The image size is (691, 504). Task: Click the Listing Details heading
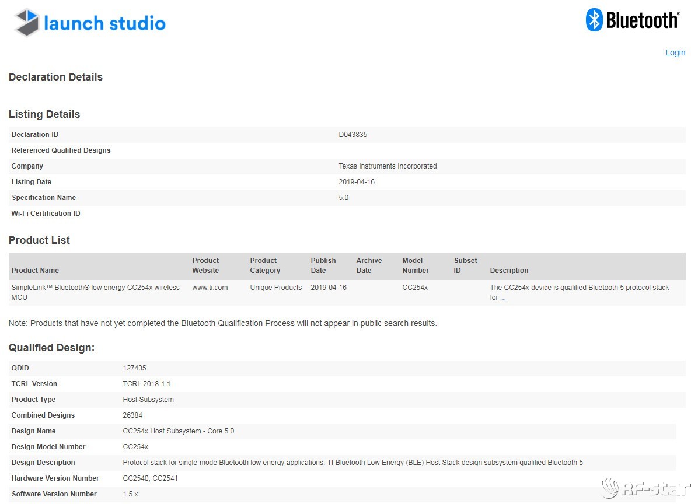tap(44, 114)
